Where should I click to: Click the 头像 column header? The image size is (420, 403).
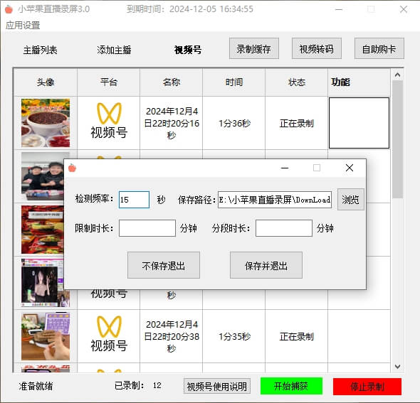(46, 82)
